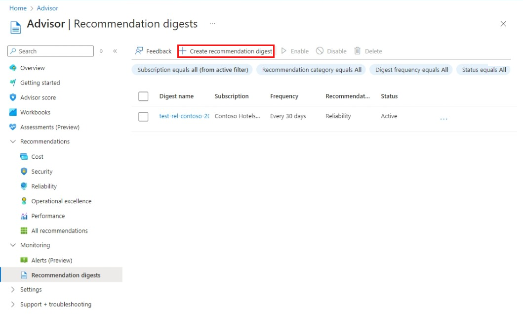
Task: Tick the checkbox for test-rel-contoso digest row
Action: coord(143,117)
